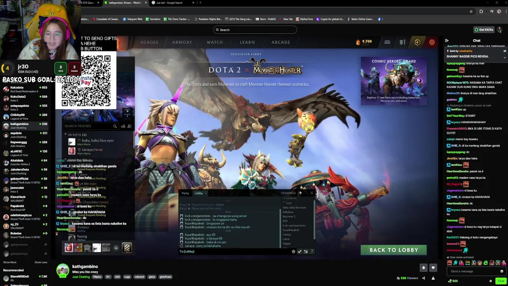Click the magnifier icon in Search Friends
The image size is (508, 286).
115,126
